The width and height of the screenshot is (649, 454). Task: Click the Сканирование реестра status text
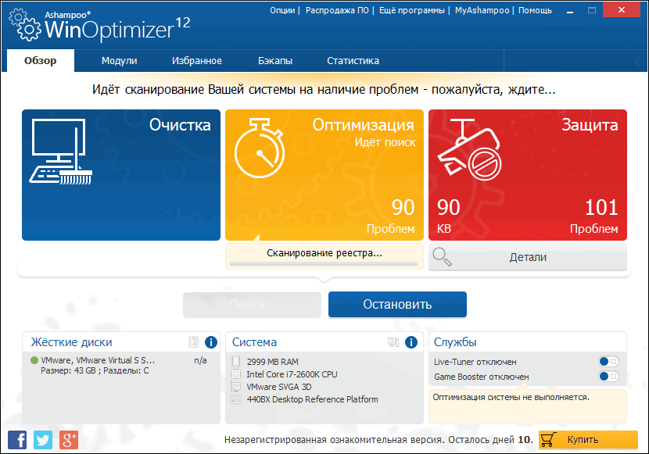324,252
